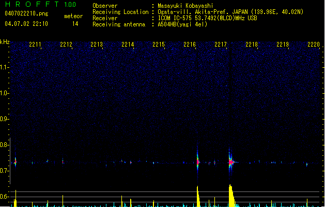
Task: Click the meteor echo before 2211
Action: click(15, 161)
